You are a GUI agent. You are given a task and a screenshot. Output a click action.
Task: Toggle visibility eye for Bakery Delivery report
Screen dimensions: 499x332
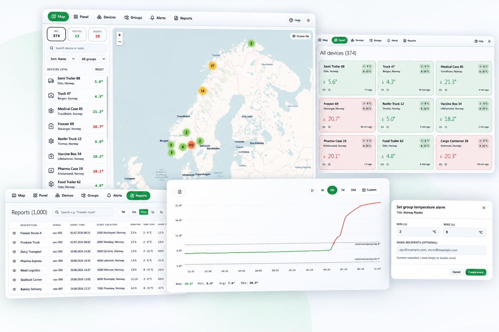[14, 289]
